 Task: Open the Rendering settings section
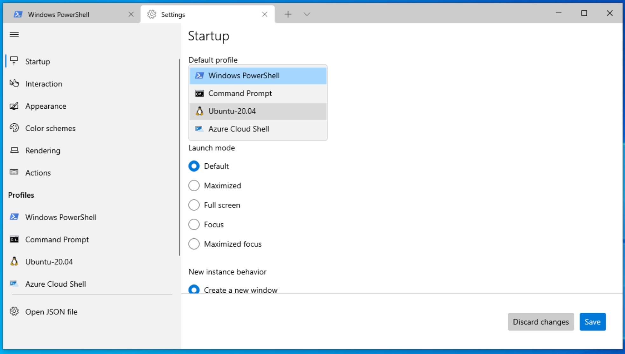pyautogui.click(x=43, y=150)
